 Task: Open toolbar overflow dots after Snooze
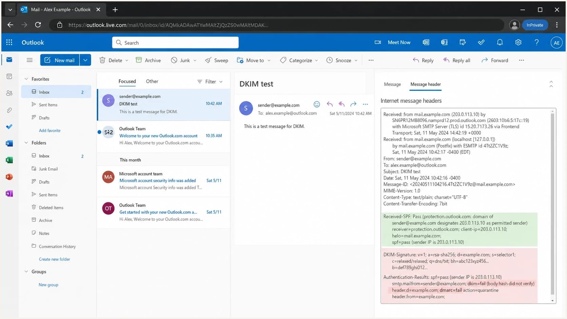(371, 60)
